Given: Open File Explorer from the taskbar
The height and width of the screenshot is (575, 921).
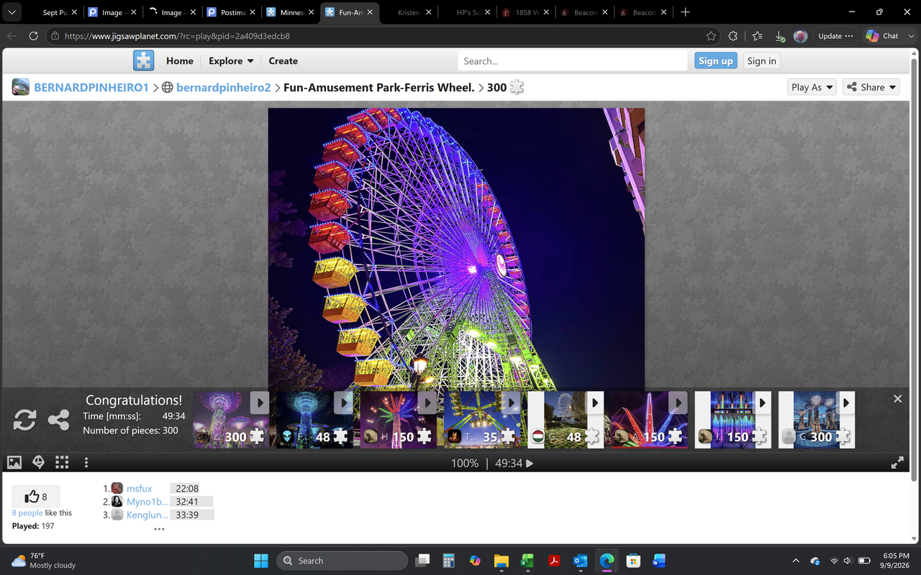Looking at the screenshot, I should click(502, 561).
